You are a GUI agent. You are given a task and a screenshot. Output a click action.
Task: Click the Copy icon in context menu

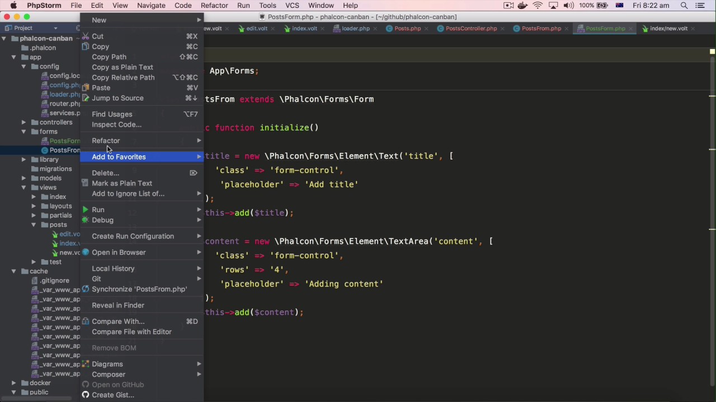(86, 47)
